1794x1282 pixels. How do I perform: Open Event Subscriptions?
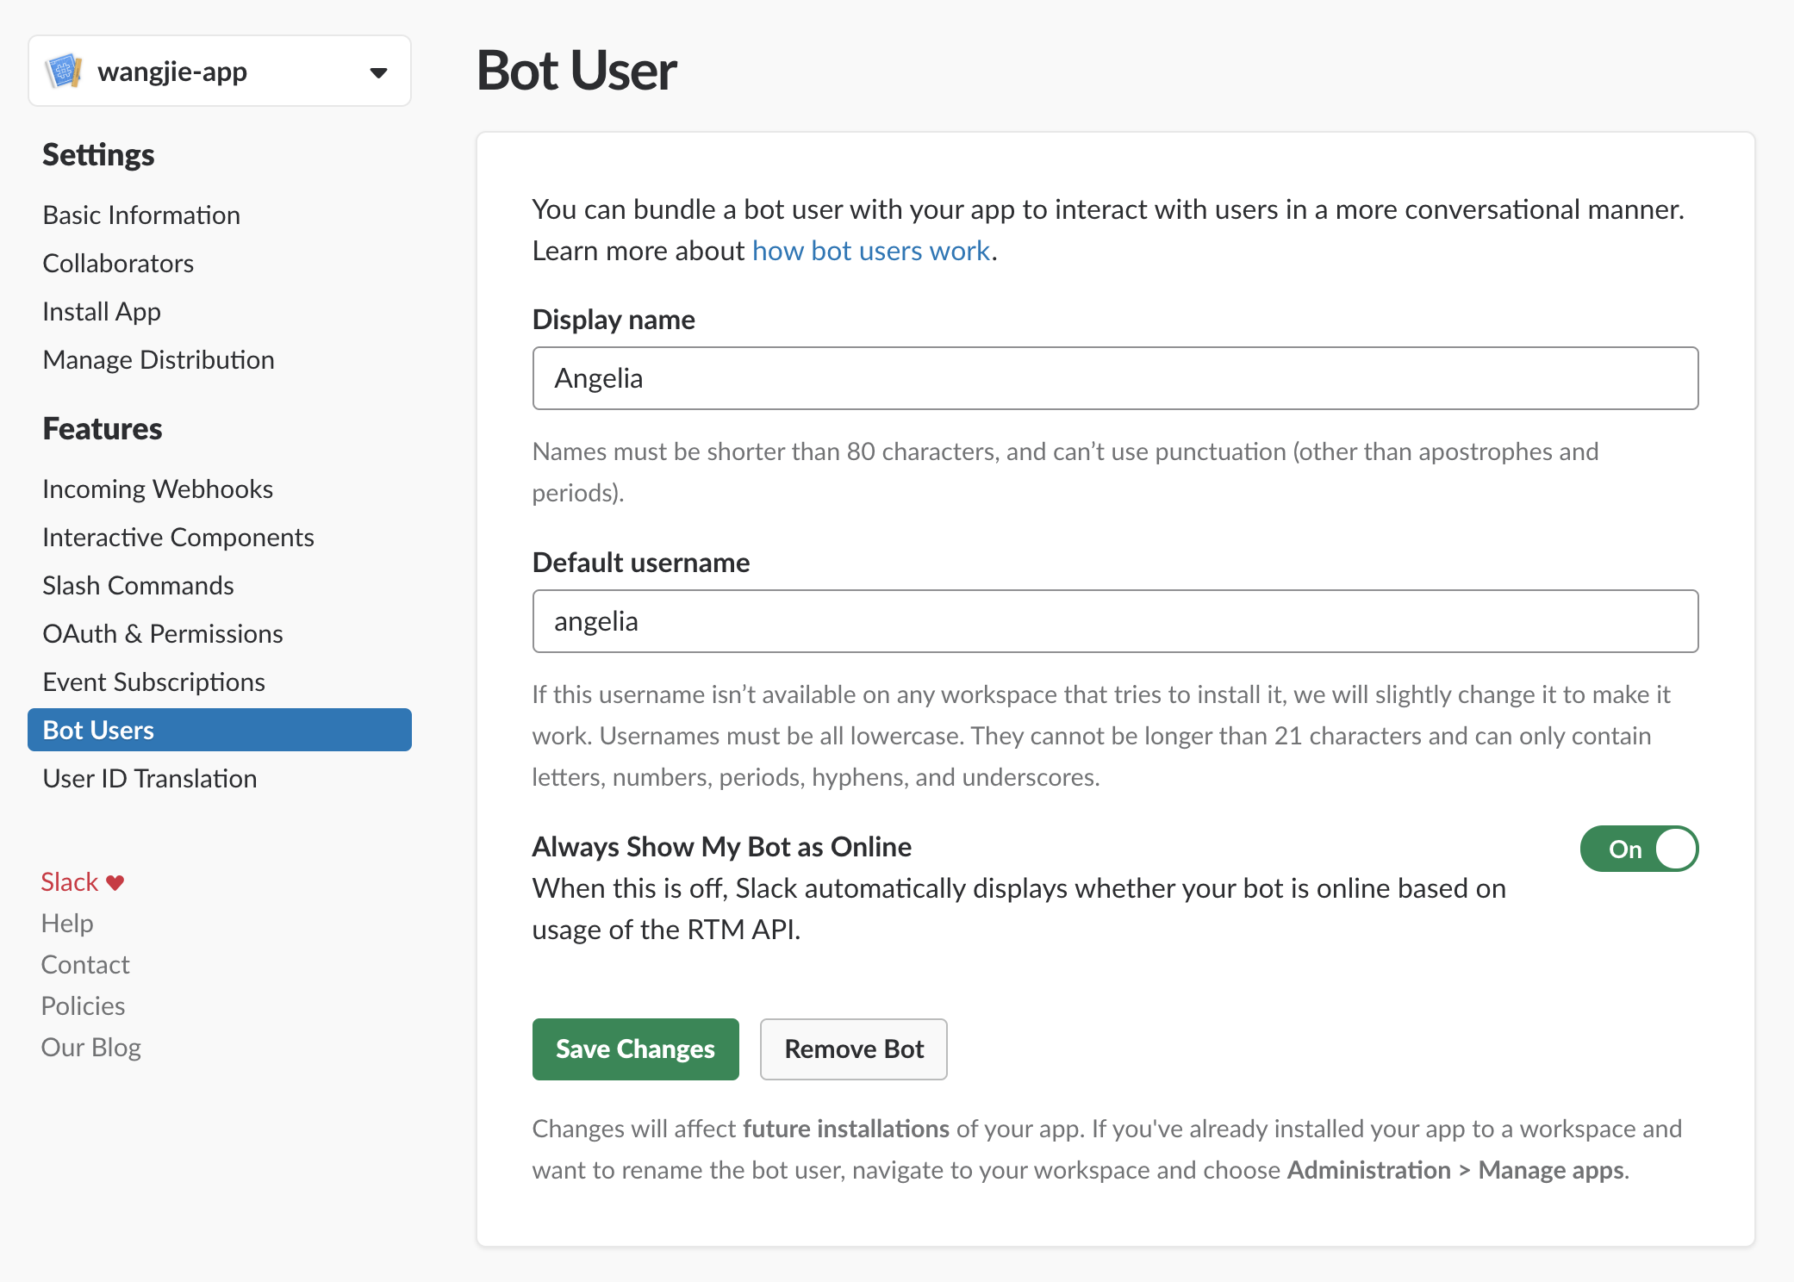click(x=153, y=681)
